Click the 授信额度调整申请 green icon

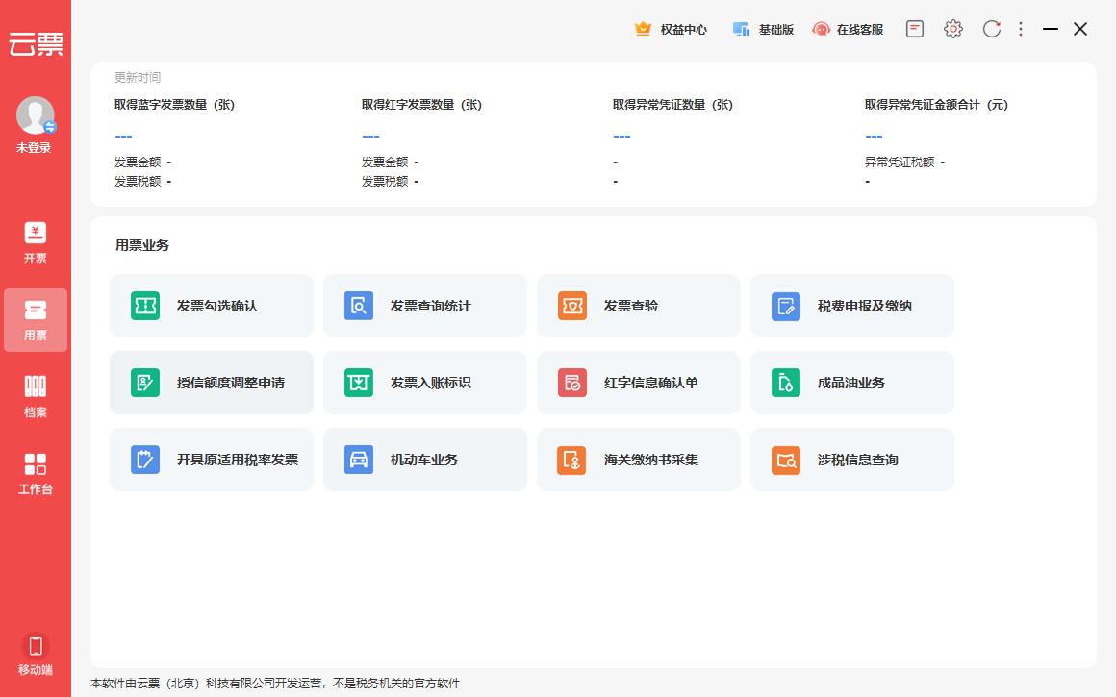coord(145,383)
